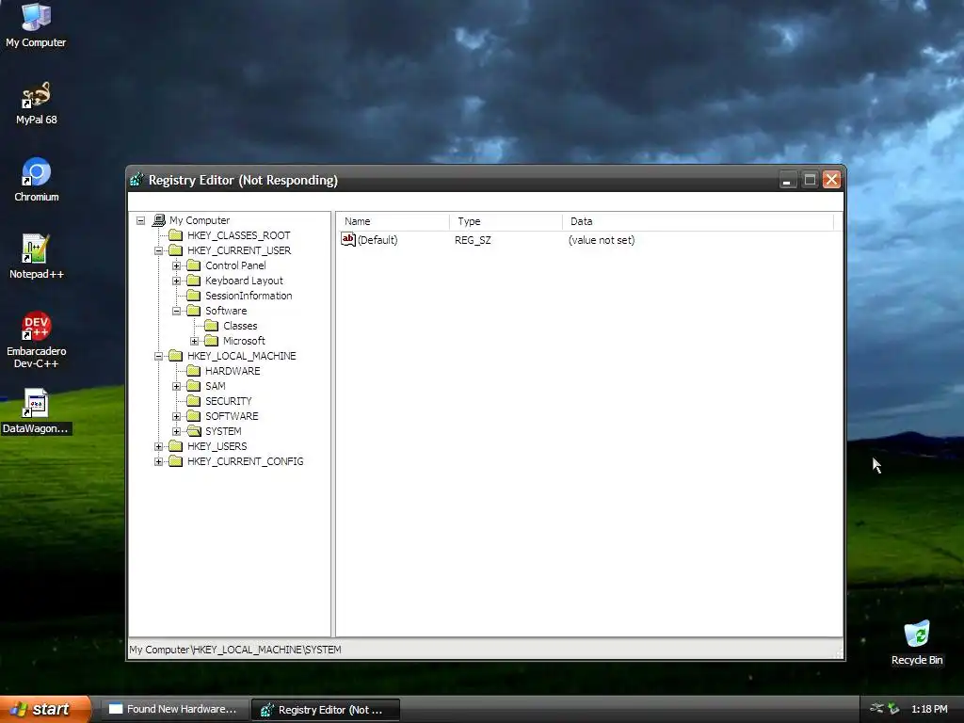Click the HARDWARE folder icon
This screenshot has height=723, width=964.
pyautogui.click(x=194, y=371)
